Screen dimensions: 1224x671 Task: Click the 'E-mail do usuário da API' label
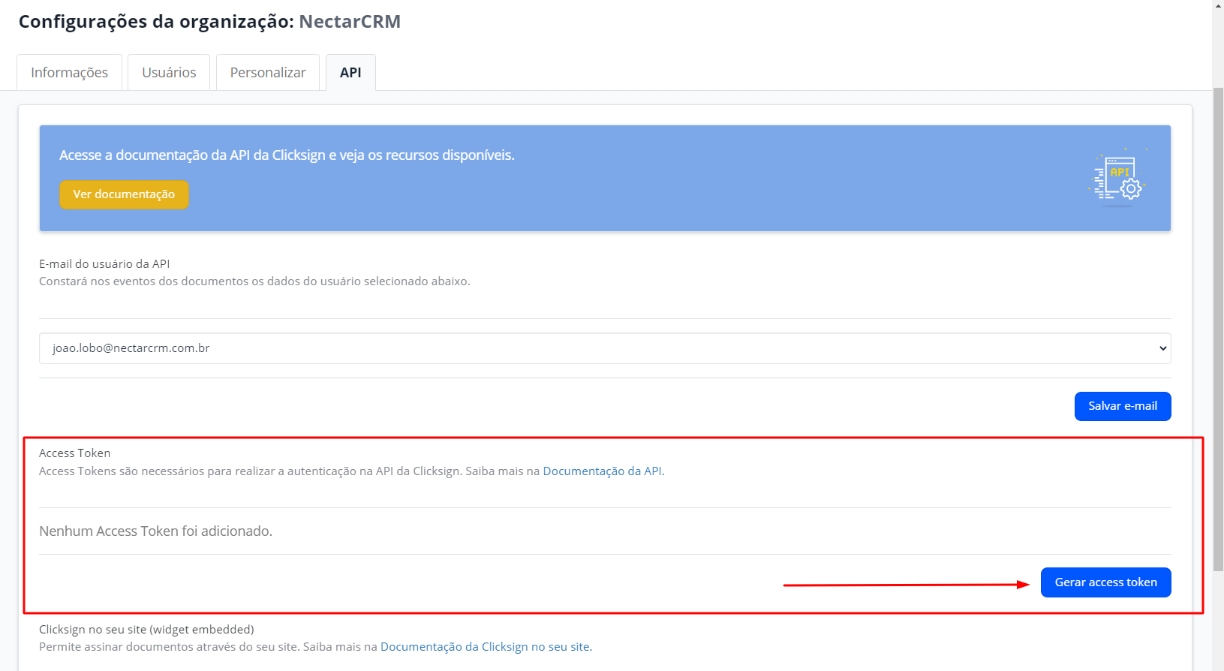pyautogui.click(x=104, y=264)
